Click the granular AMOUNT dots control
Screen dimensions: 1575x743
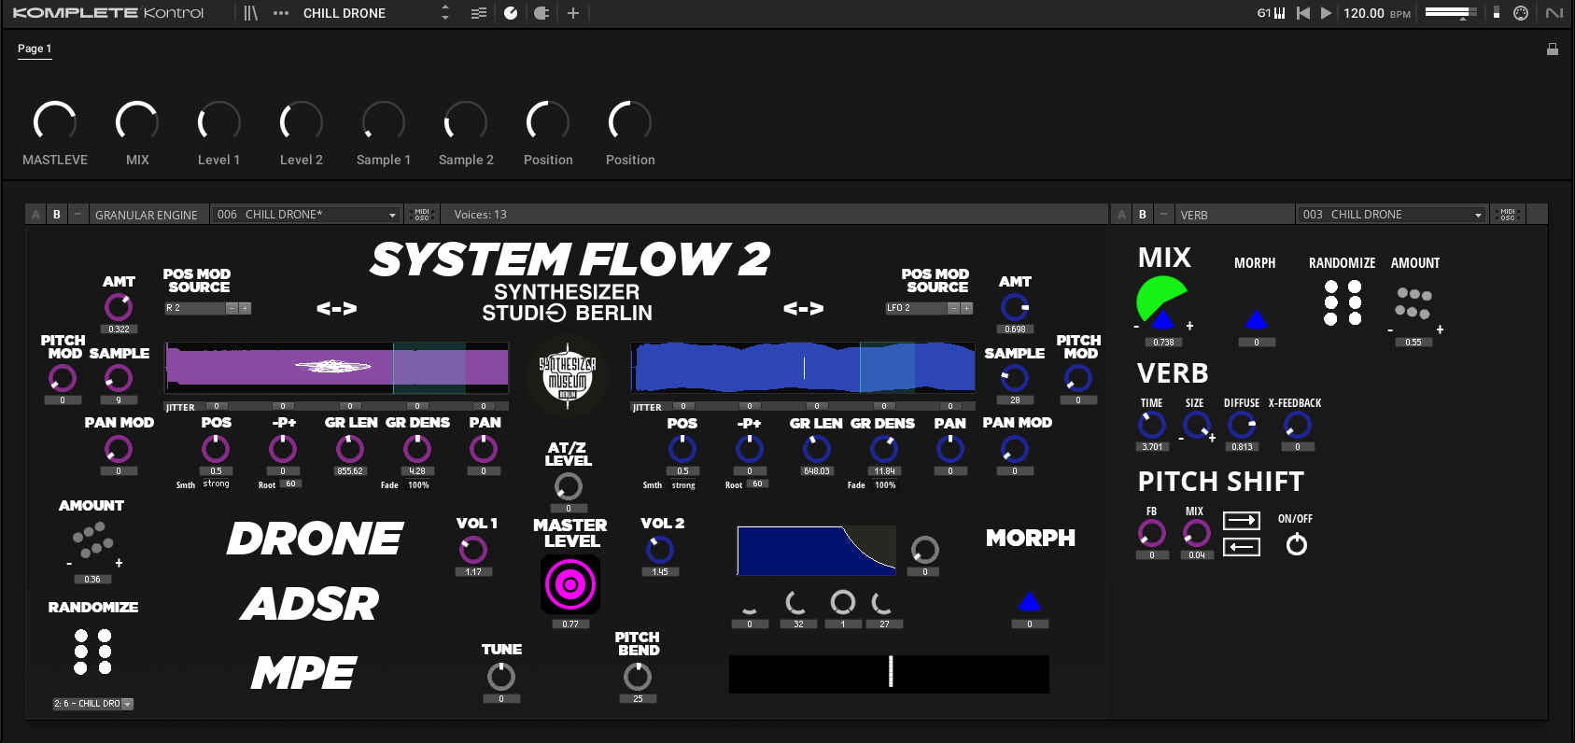click(x=92, y=541)
